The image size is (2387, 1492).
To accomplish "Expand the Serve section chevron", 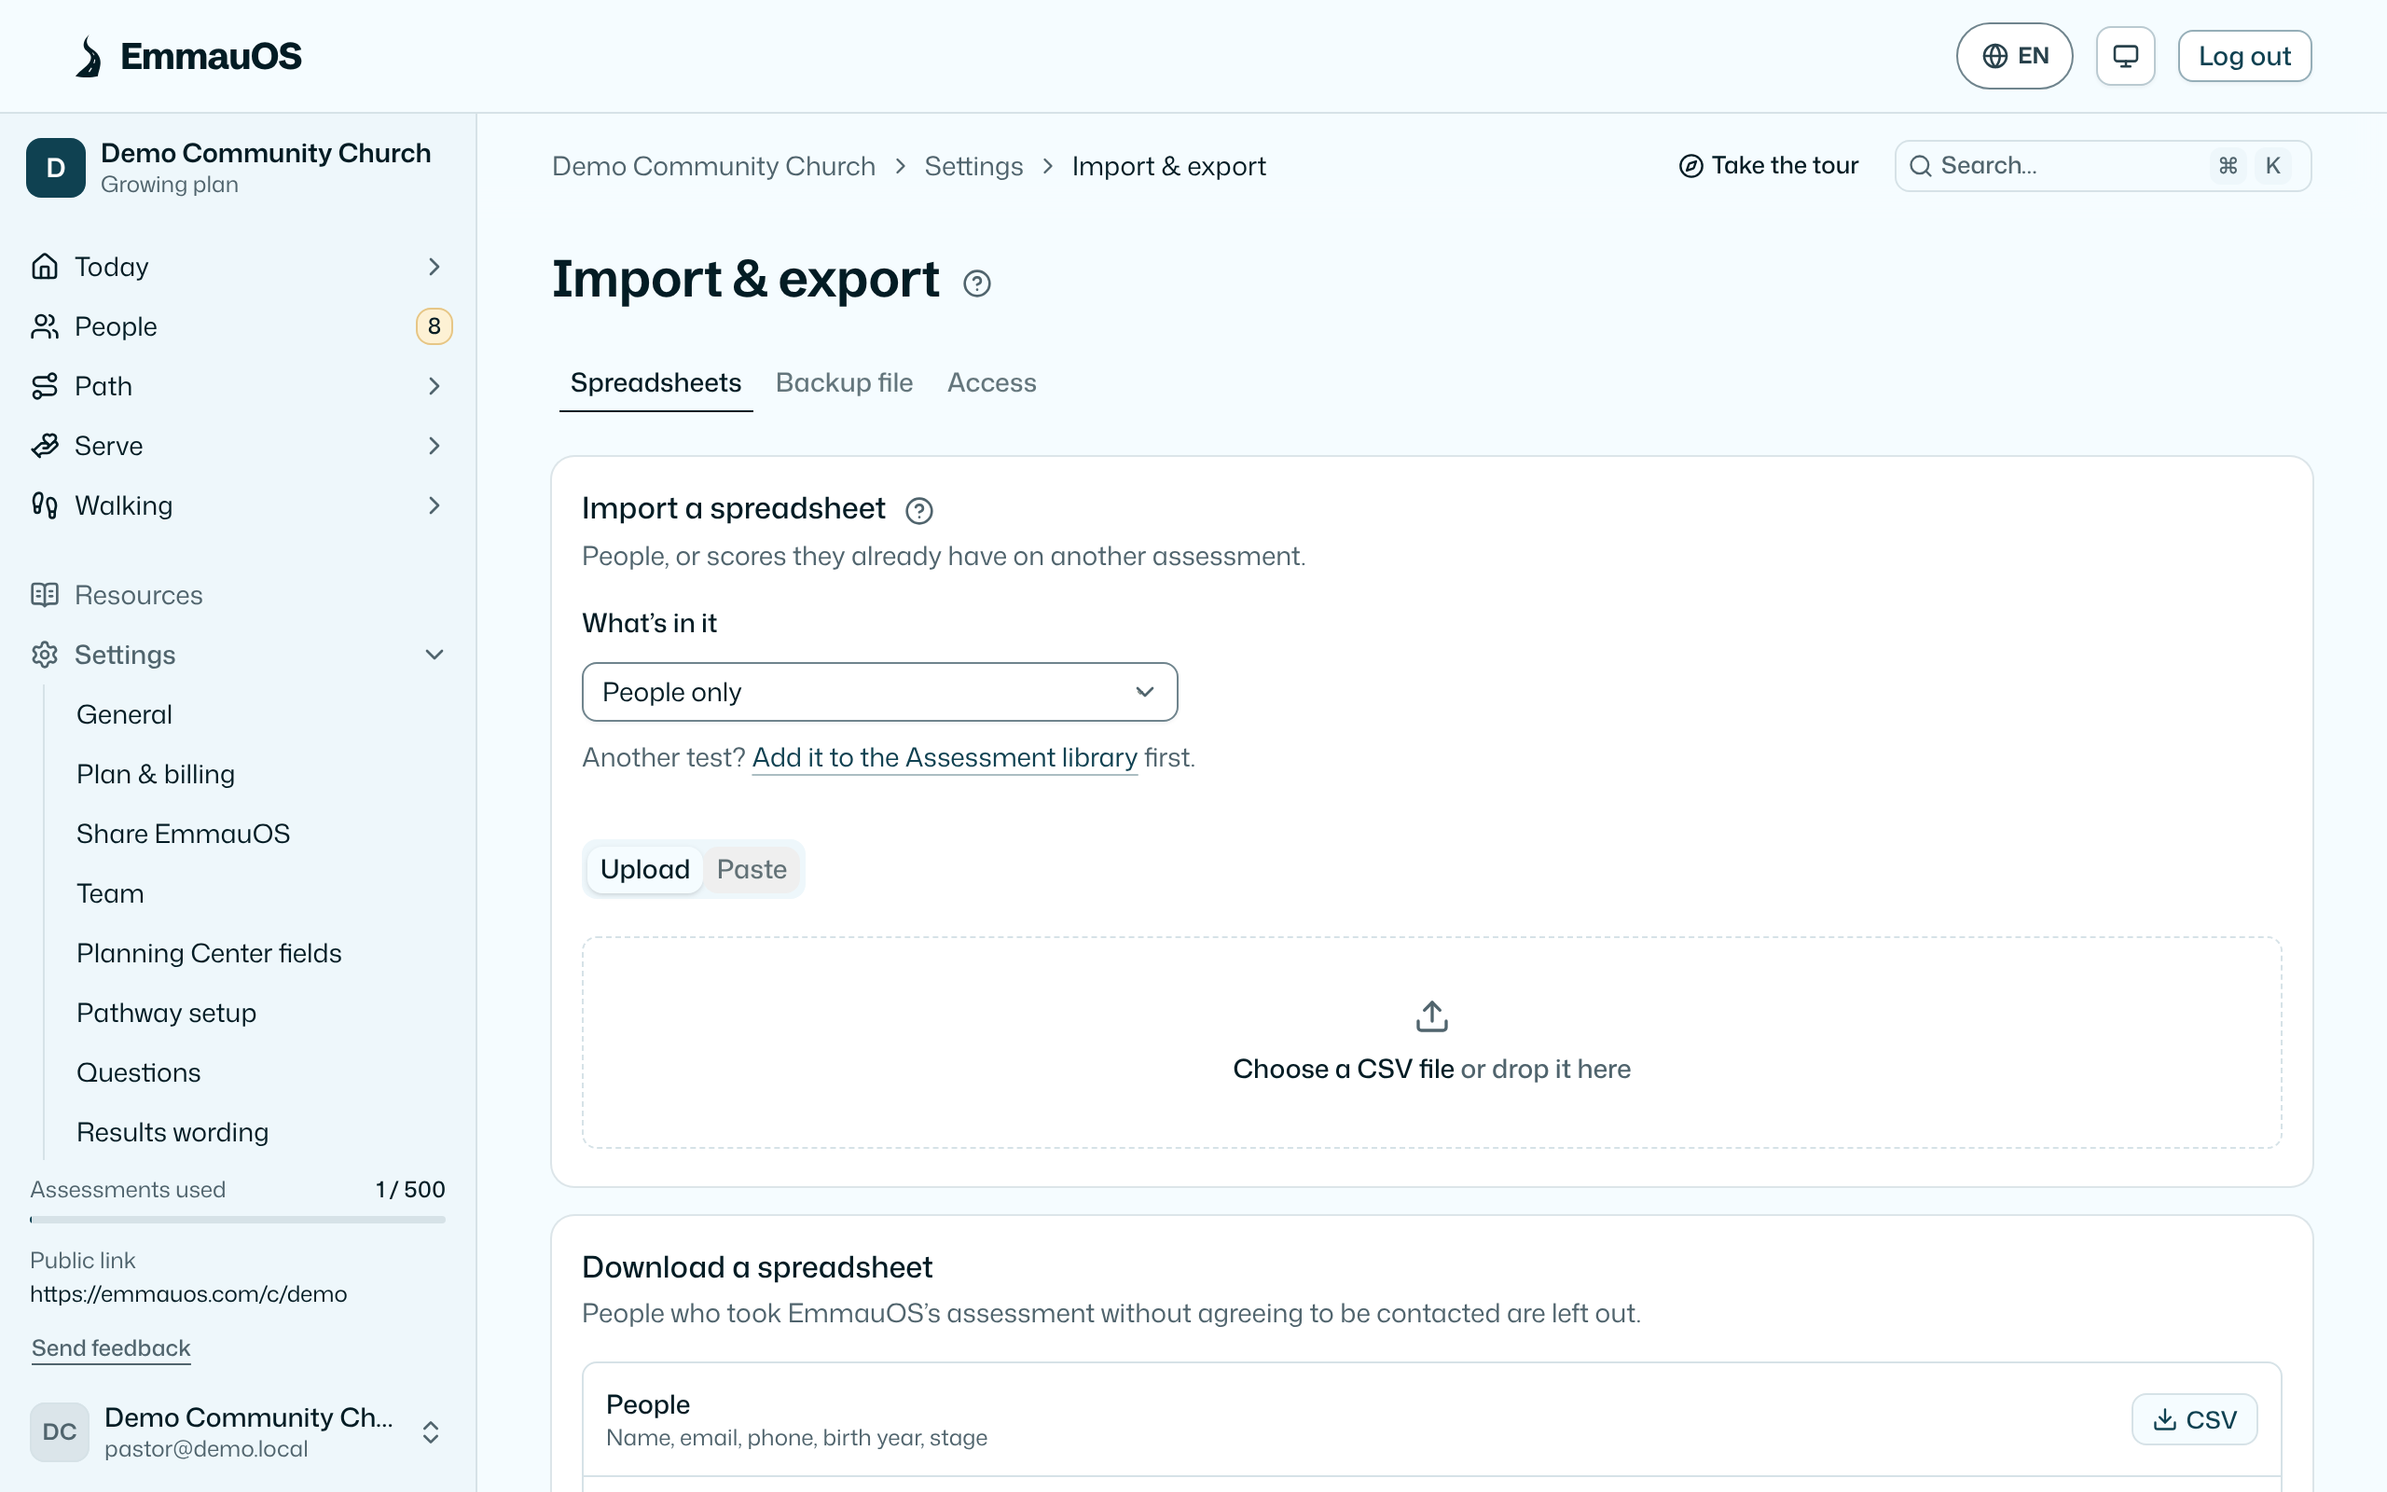I will [x=434, y=446].
